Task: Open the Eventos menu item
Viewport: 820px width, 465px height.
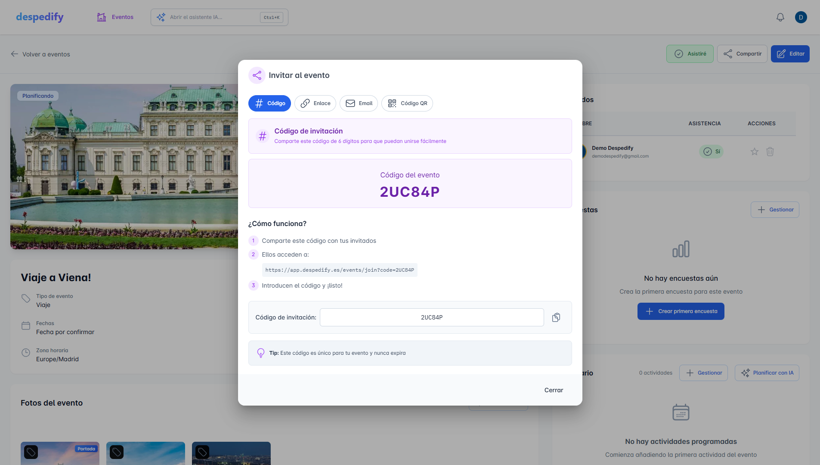Action: [115, 17]
